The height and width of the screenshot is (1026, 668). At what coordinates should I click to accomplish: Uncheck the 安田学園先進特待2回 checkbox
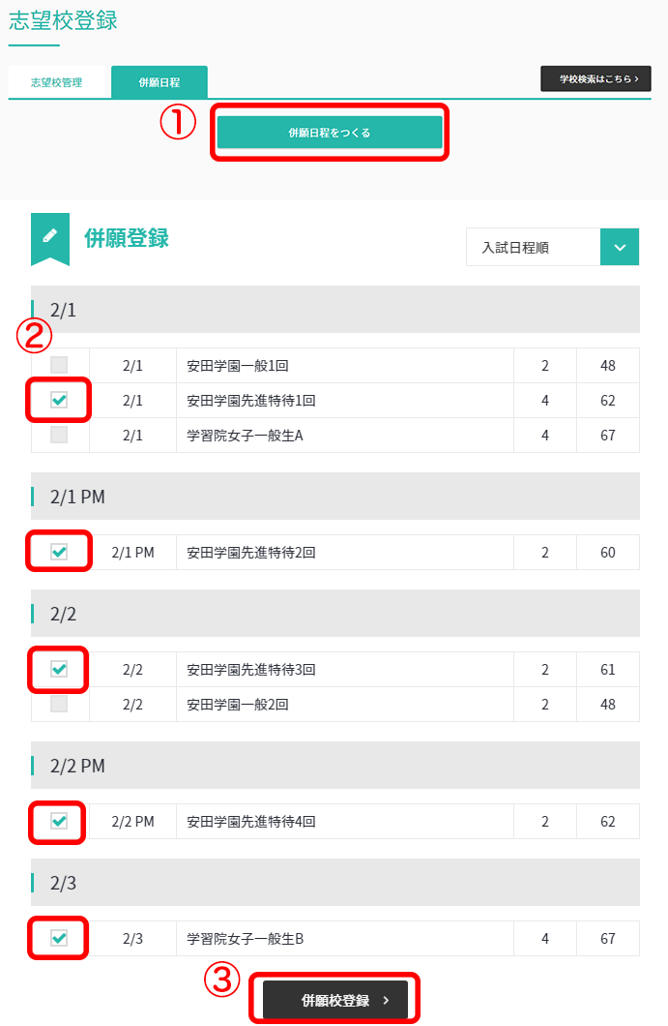click(59, 552)
